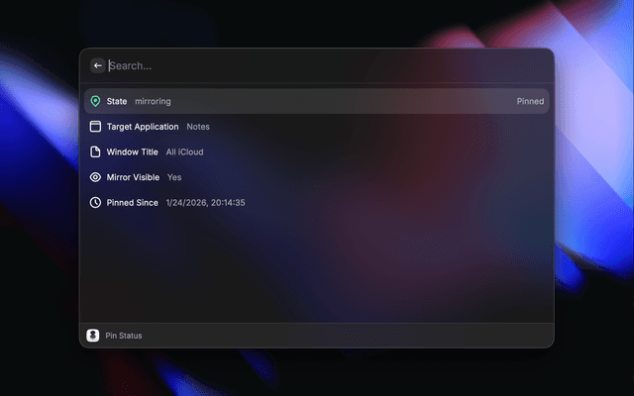Click the Mirror Visible eye icon
The width and height of the screenshot is (634, 396).
coord(95,177)
